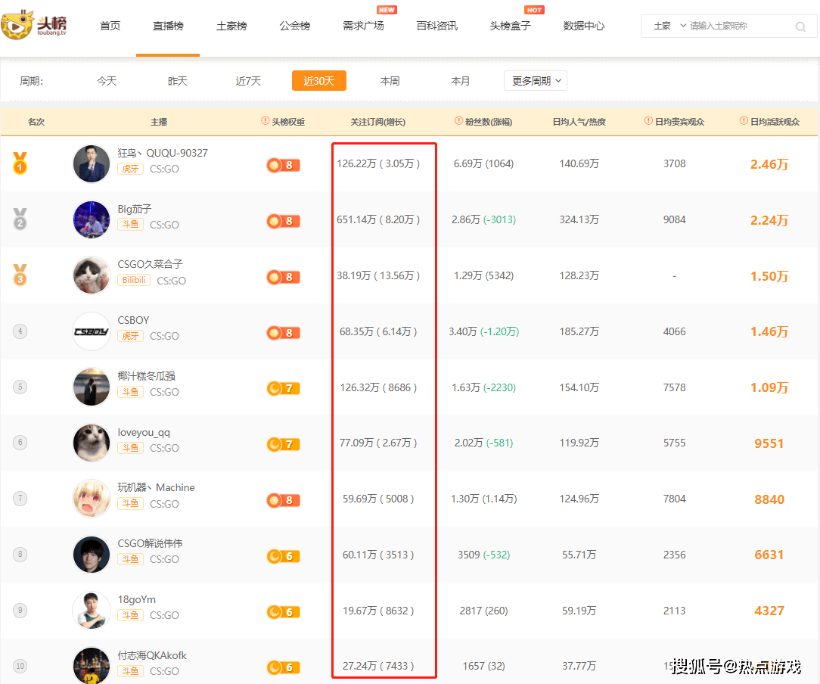820x684 pixels.
Task: Focus the 请输入土豪昵称 search field
Action: 740,26
